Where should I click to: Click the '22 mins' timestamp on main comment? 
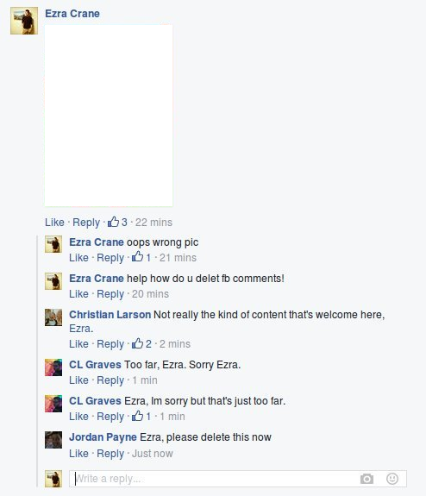pyautogui.click(x=153, y=222)
